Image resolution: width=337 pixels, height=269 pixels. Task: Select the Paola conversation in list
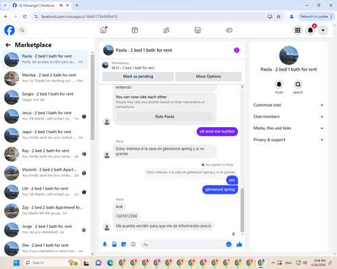point(45,60)
